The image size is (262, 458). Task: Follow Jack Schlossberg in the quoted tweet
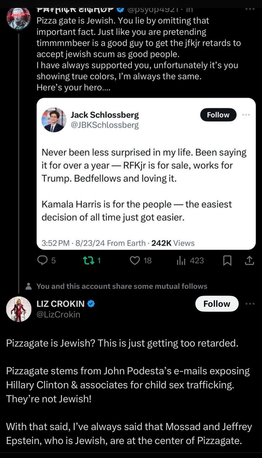point(218,115)
